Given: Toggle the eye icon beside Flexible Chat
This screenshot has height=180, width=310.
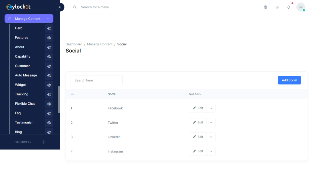Looking at the screenshot, I should [49, 104].
